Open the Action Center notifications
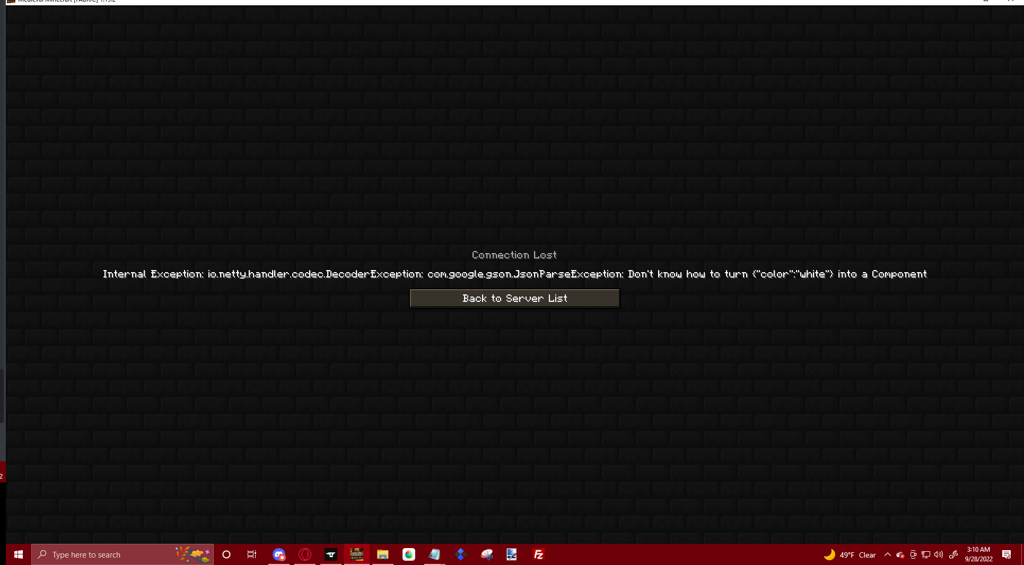The height and width of the screenshot is (565, 1024). point(1007,554)
